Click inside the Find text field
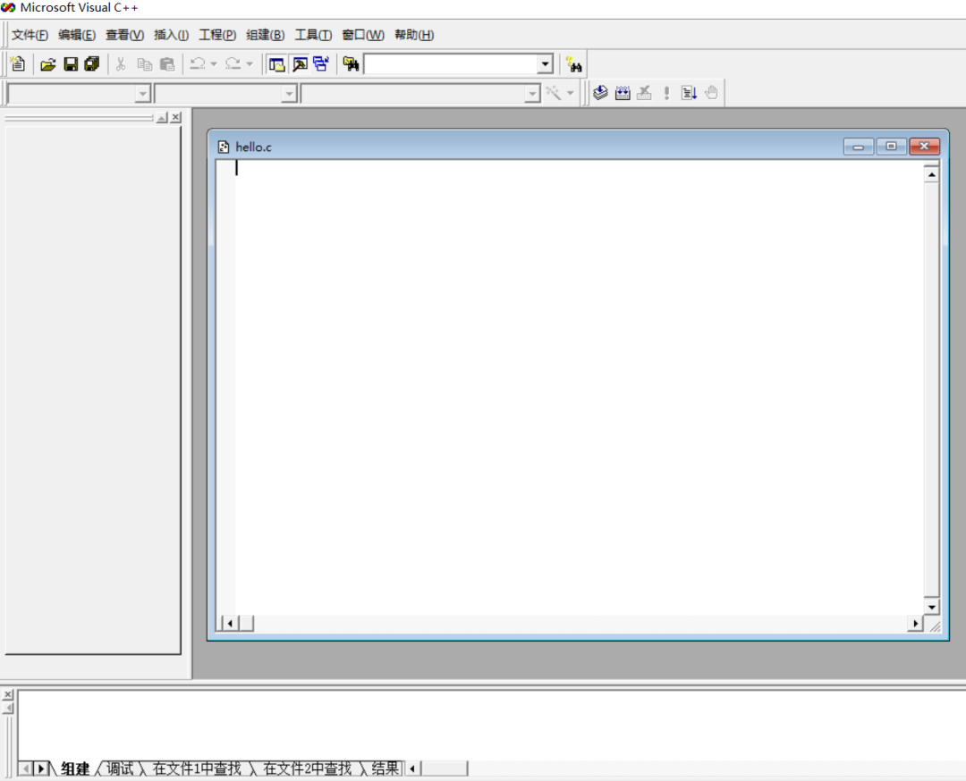The width and height of the screenshot is (966, 781). [451, 64]
